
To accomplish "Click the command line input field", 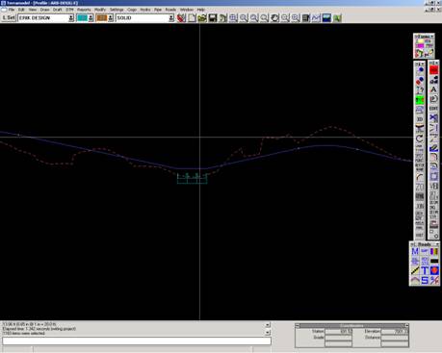I will (x=137, y=341).
